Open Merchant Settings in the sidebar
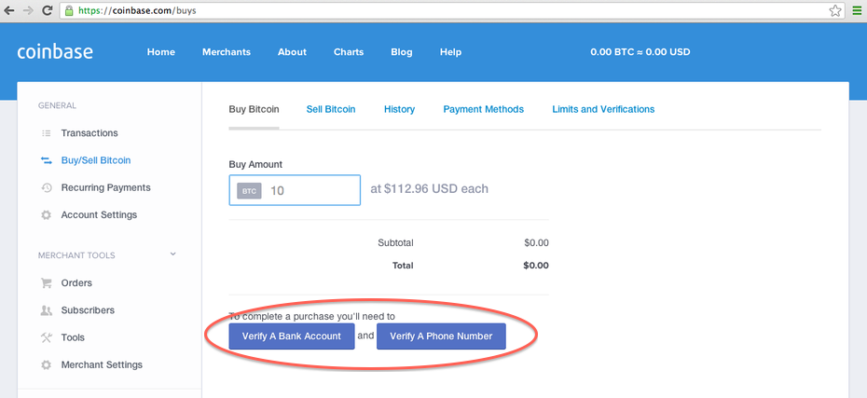Viewport: 867px width, 398px height. coord(102,364)
